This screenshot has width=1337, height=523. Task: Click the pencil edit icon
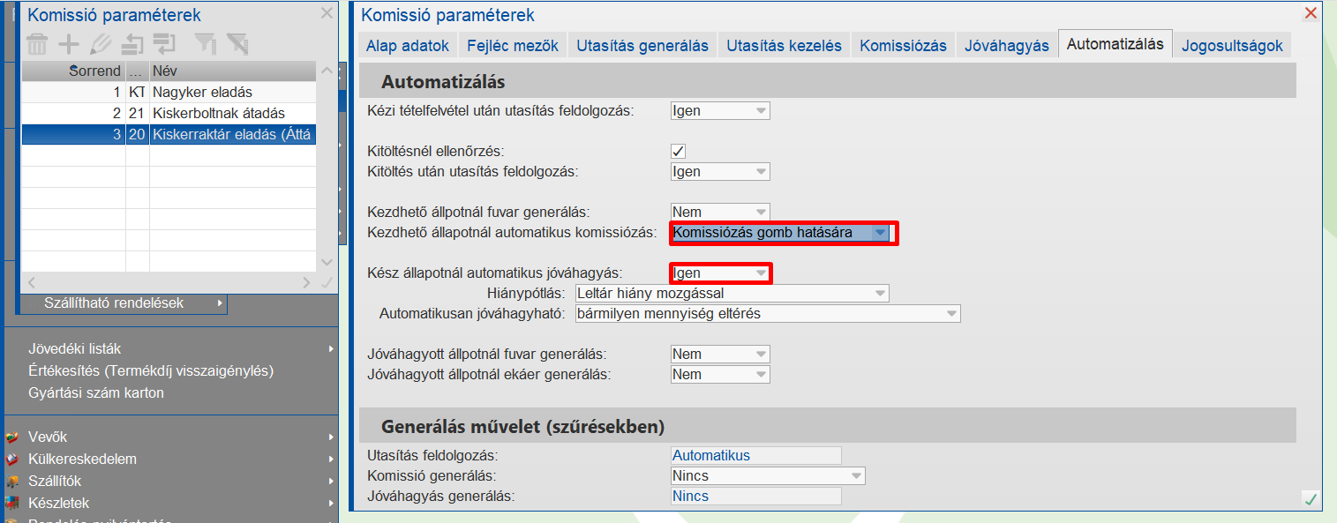point(100,43)
